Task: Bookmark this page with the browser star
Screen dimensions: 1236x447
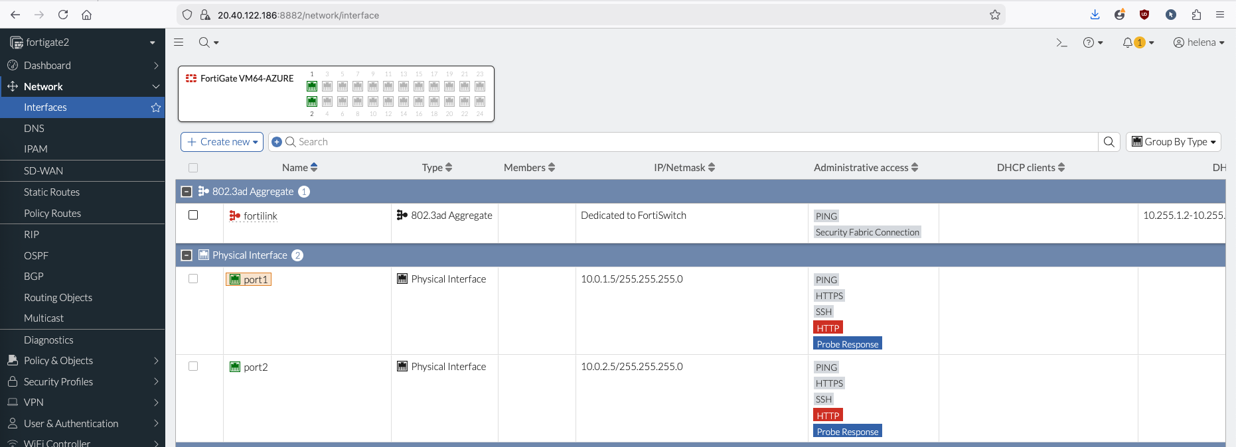Action: [994, 15]
